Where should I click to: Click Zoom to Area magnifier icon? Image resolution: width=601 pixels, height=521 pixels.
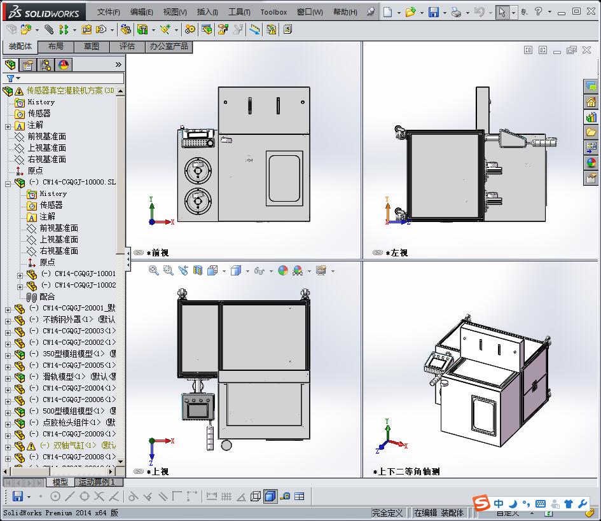point(169,270)
